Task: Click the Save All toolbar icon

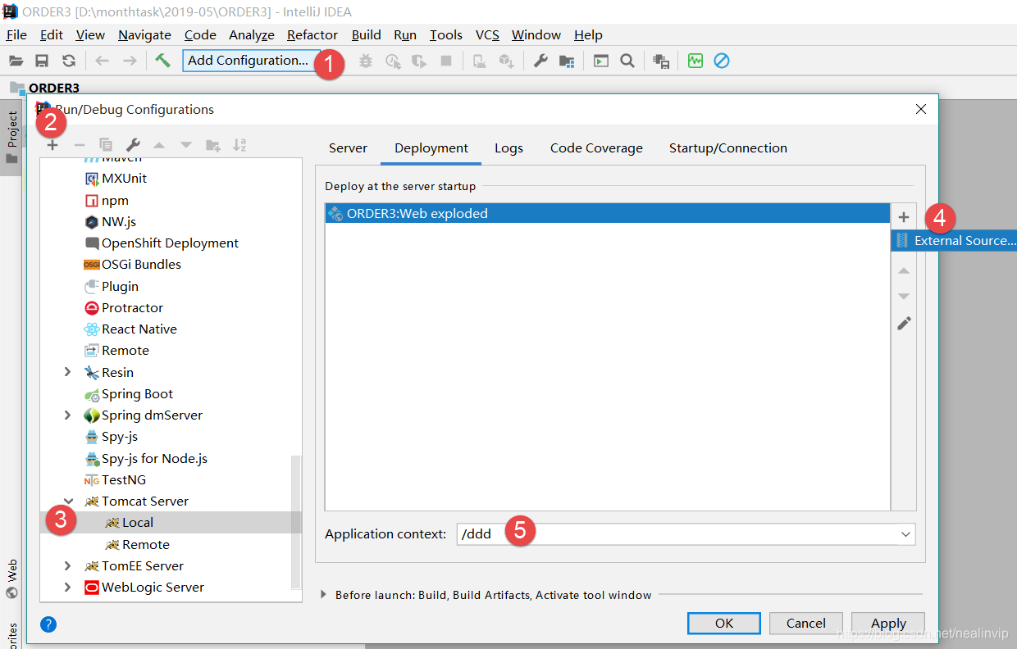Action: pyautogui.click(x=42, y=61)
